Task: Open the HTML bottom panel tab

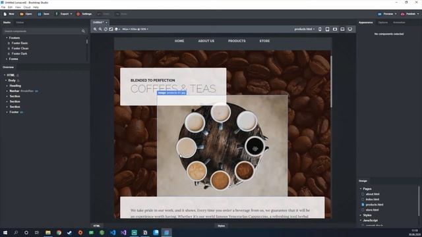Action: coord(97,226)
